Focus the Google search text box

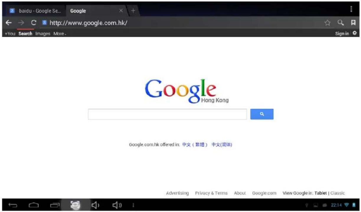pyautogui.click(x=167, y=114)
